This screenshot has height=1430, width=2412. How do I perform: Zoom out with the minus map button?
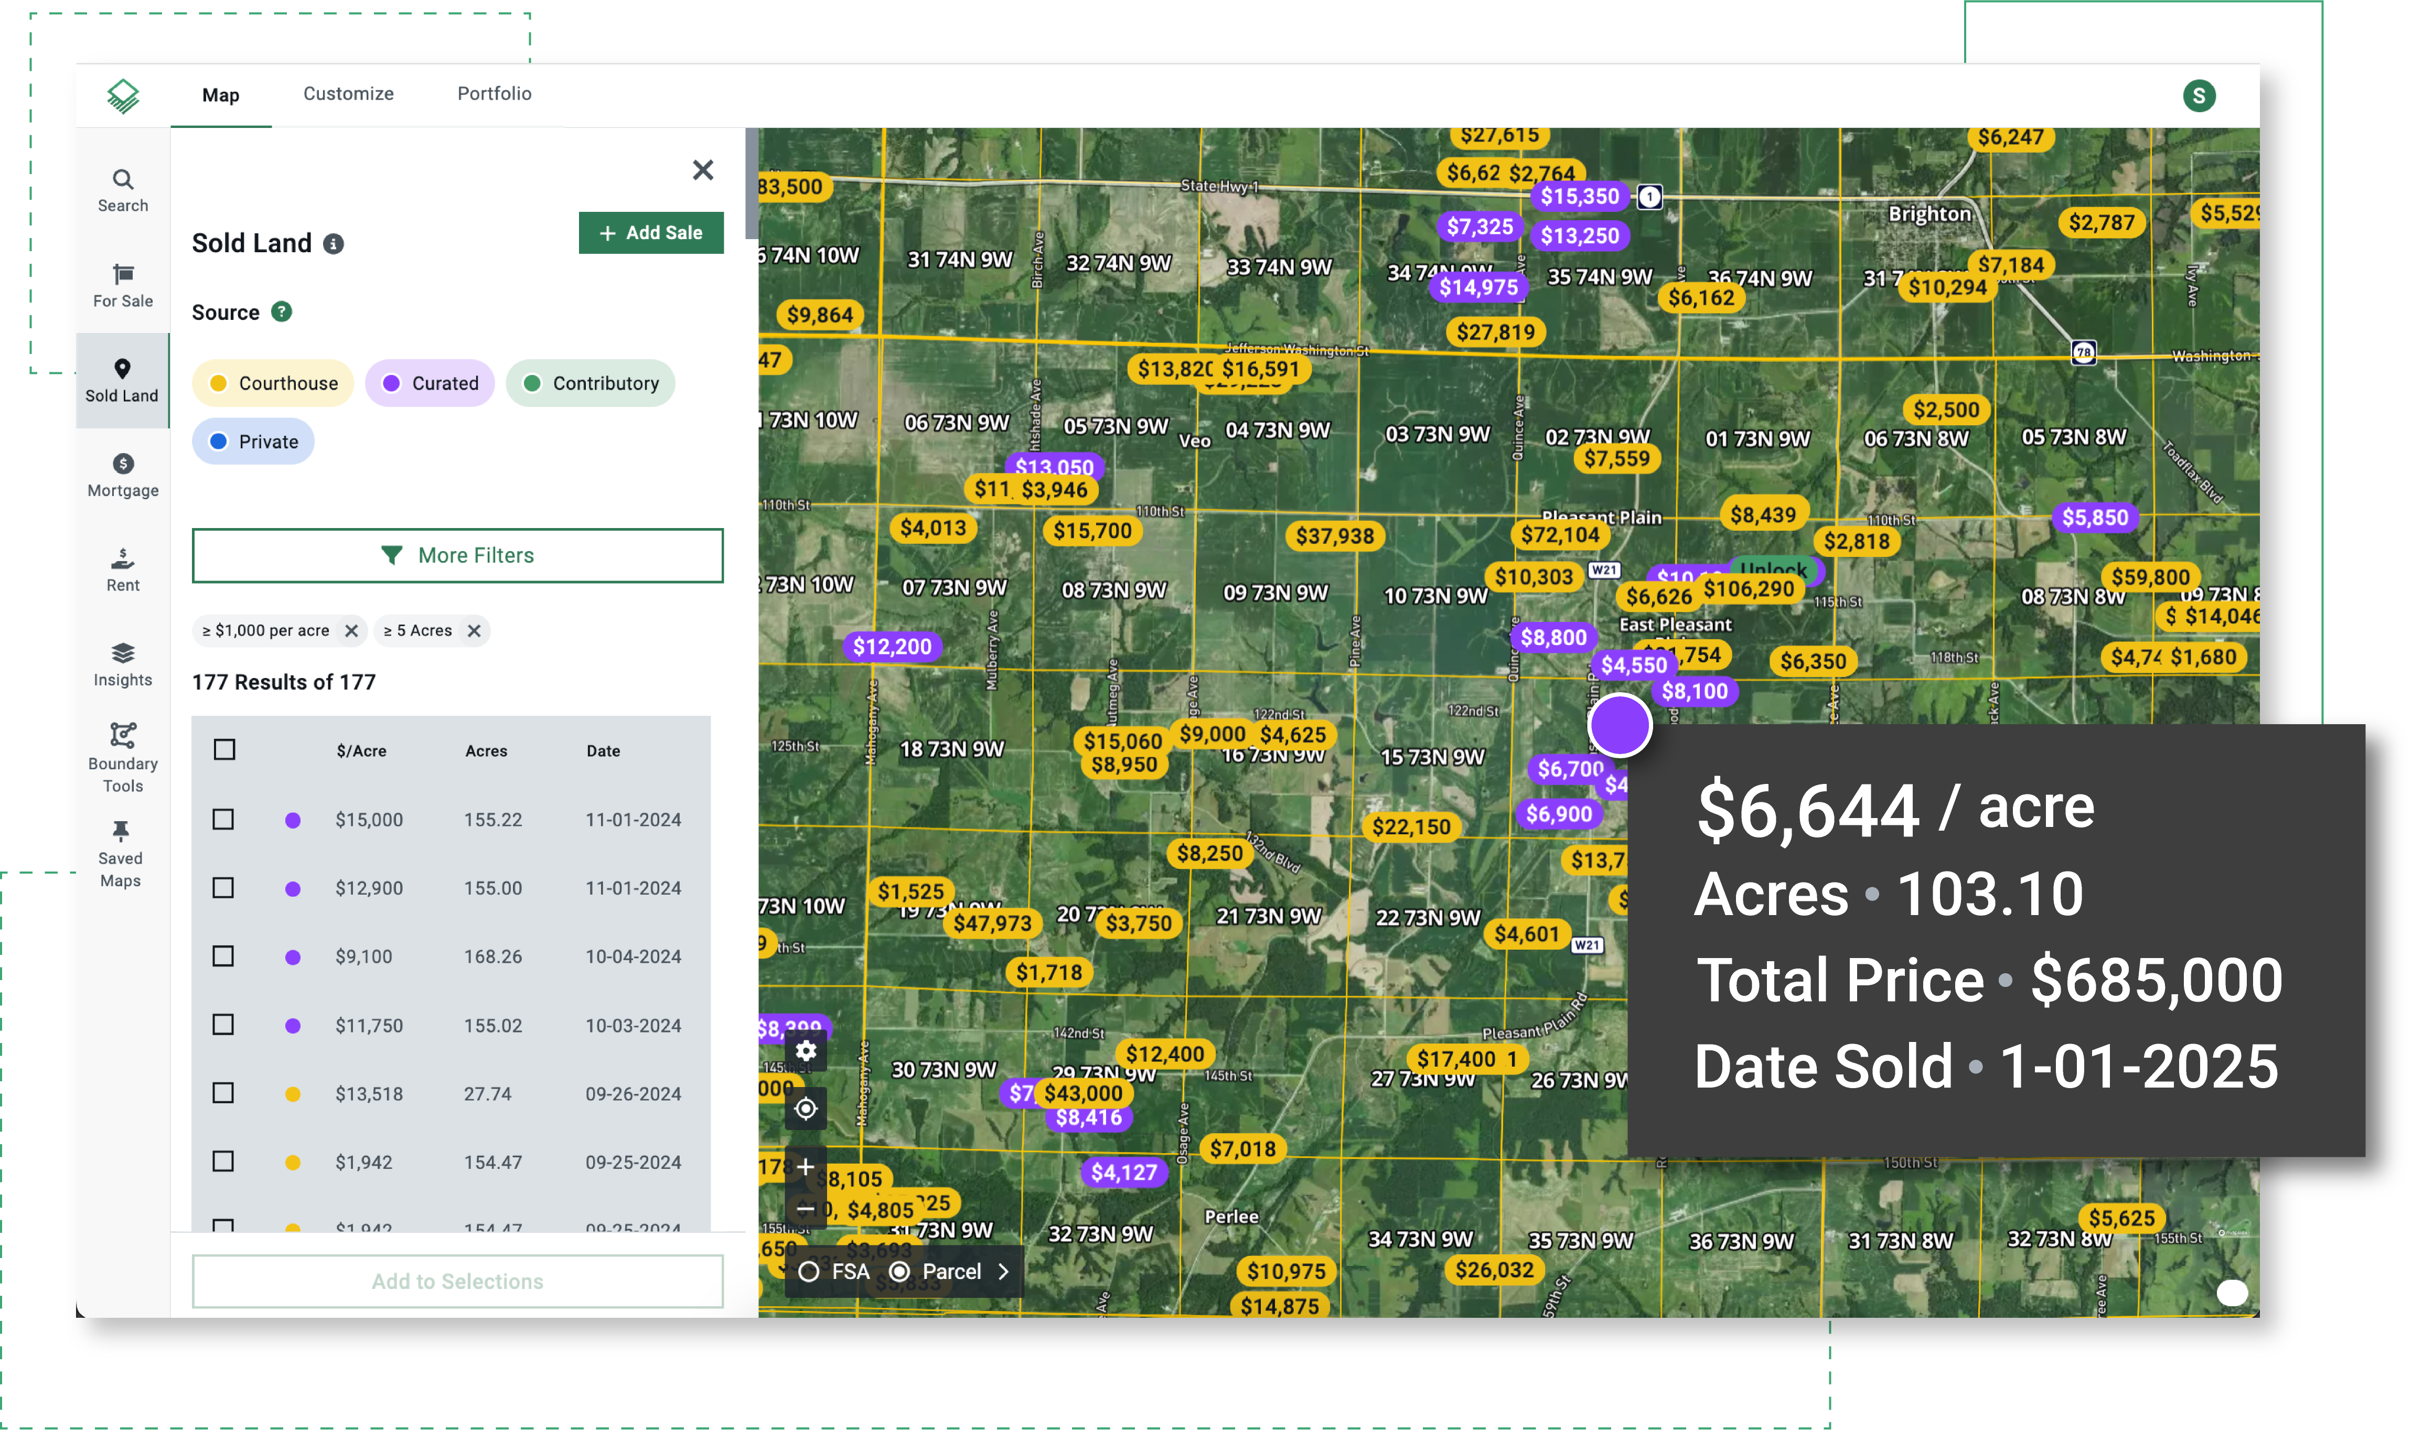(x=806, y=1208)
